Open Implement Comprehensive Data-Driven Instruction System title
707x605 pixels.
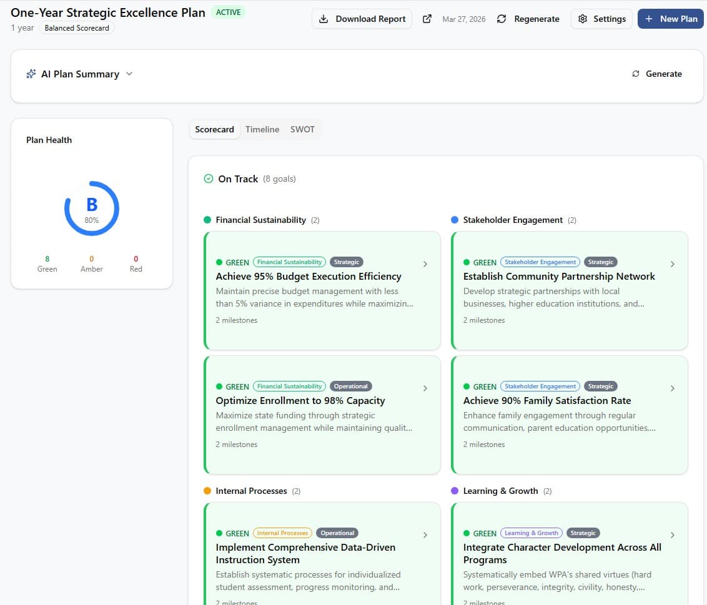coord(305,554)
